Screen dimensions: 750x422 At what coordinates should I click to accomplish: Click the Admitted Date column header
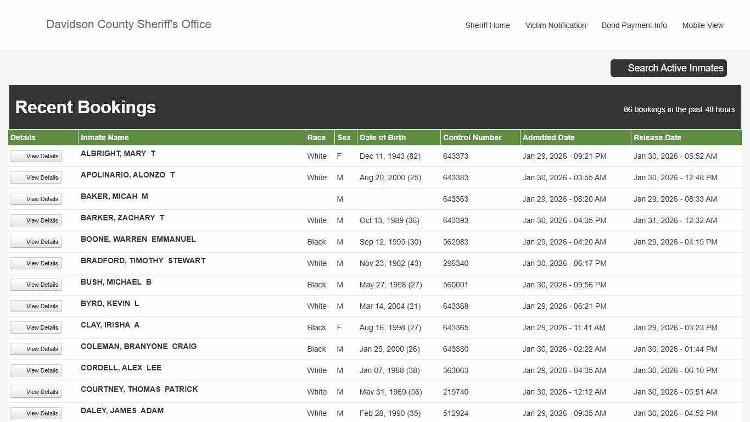tap(548, 137)
